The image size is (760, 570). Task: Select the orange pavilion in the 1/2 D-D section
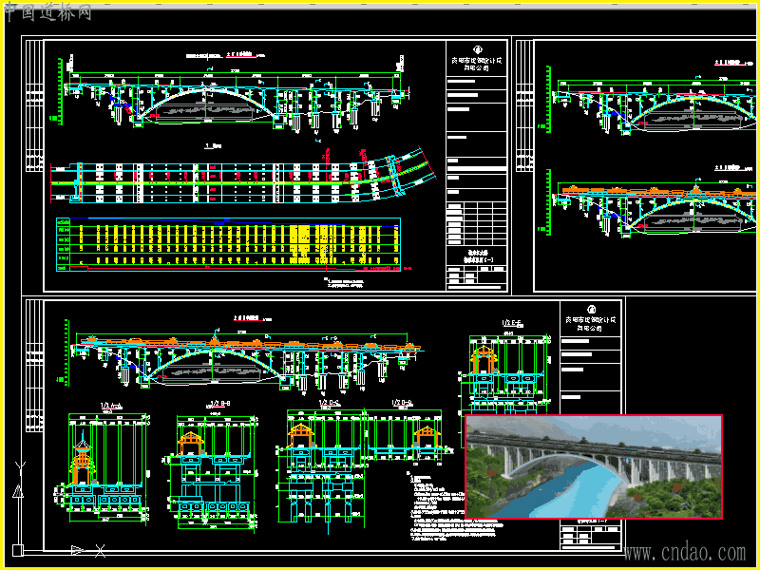pyautogui.click(x=427, y=436)
